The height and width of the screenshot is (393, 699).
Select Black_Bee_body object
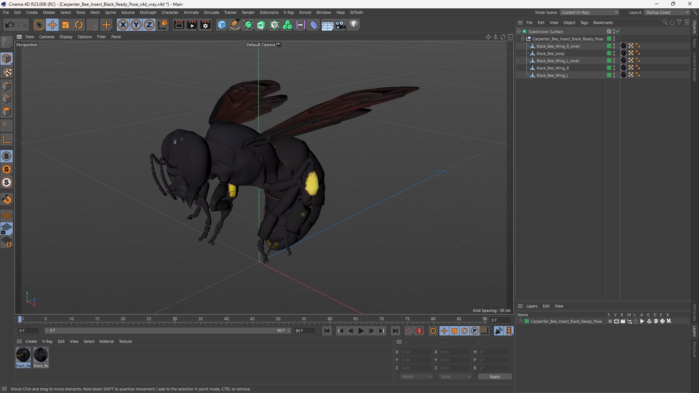[x=550, y=53]
